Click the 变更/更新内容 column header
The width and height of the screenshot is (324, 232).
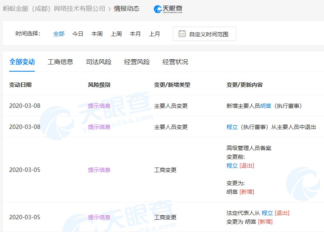click(x=244, y=85)
